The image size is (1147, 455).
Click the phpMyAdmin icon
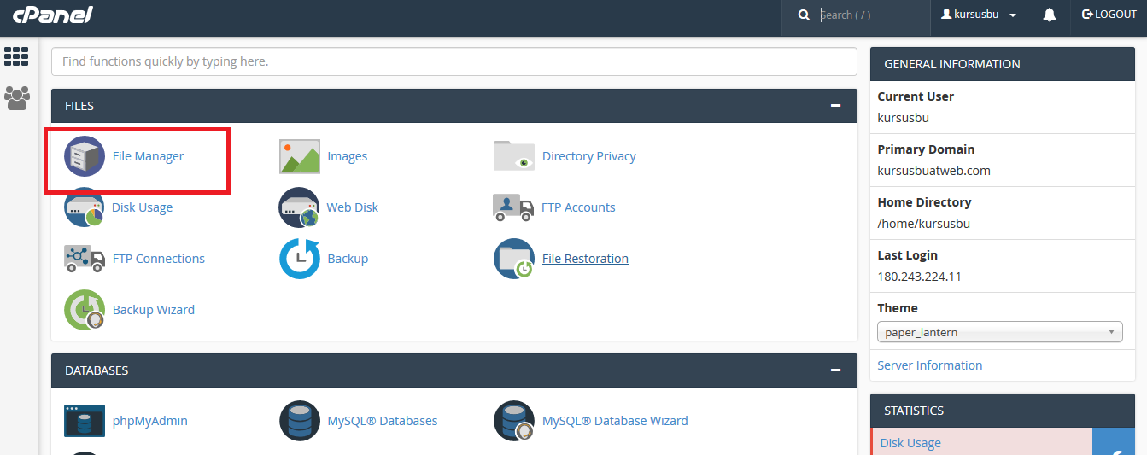(x=85, y=421)
